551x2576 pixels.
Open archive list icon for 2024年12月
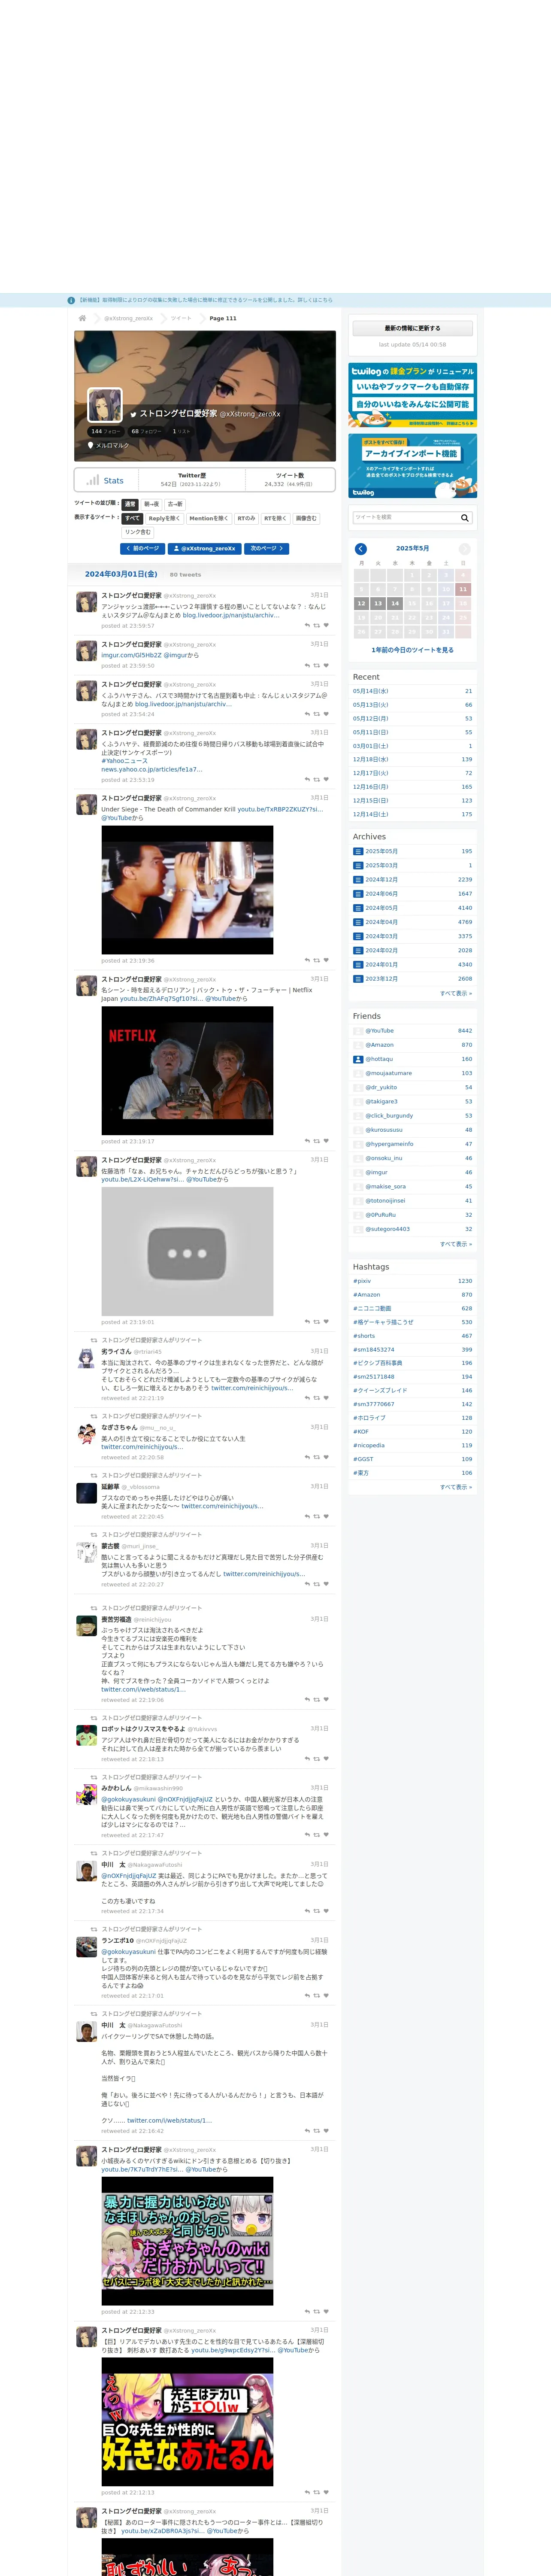(x=358, y=880)
